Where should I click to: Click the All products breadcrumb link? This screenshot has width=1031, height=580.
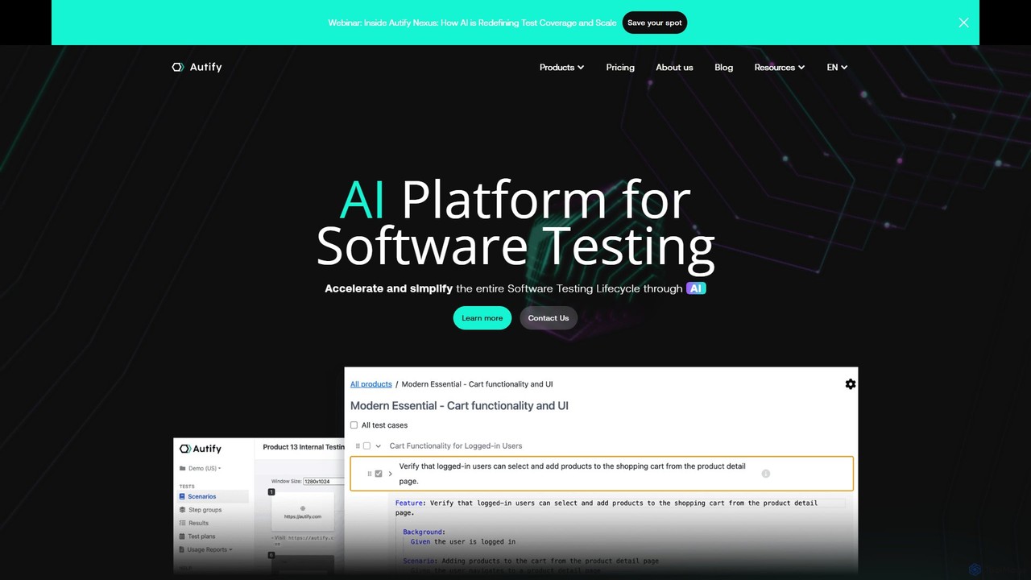371,384
